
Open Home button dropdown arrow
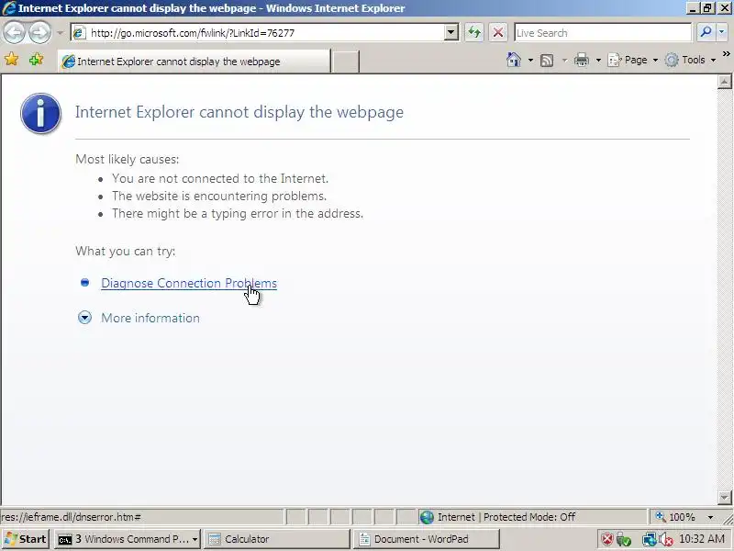pos(530,60)
